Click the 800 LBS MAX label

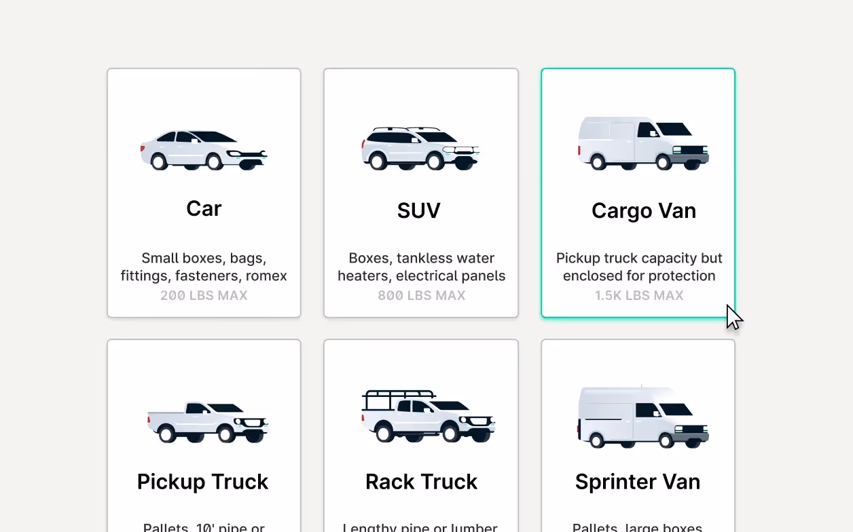point(421,295)
